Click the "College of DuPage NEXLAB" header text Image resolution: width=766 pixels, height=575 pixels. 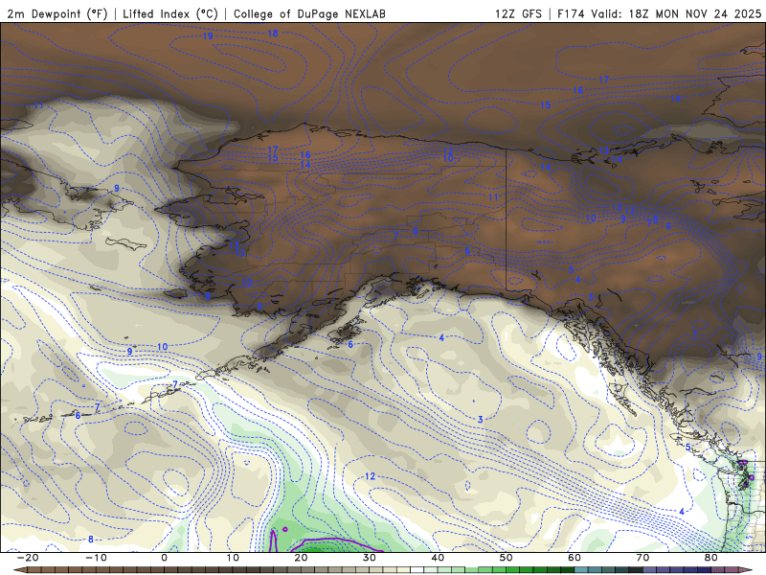[309, 13]
